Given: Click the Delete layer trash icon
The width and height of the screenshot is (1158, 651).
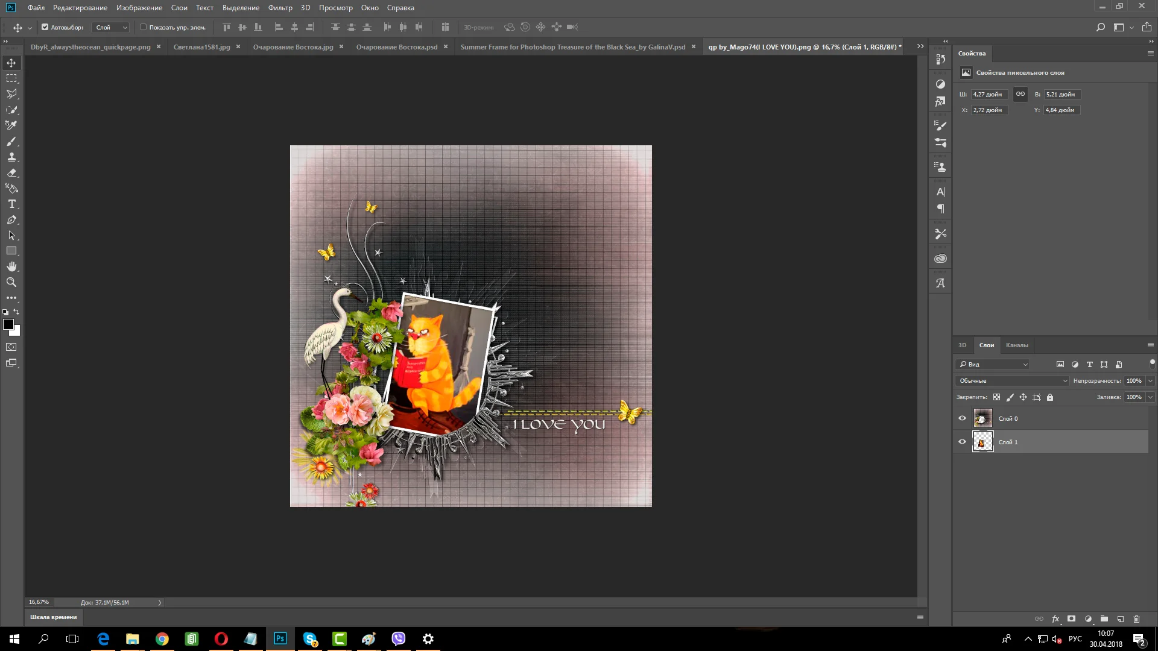Looking at the screenshot, I should click(x=1136, y=619).
